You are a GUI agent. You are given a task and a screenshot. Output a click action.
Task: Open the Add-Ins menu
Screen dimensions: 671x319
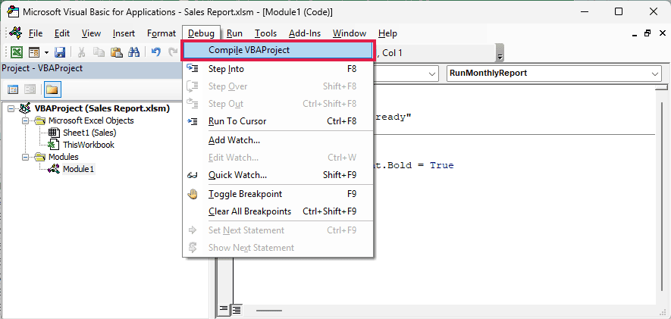[x=305, y=33]
